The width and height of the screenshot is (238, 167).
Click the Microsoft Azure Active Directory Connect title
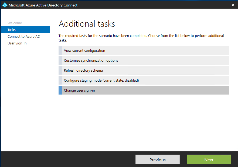[x=43, y=5]
